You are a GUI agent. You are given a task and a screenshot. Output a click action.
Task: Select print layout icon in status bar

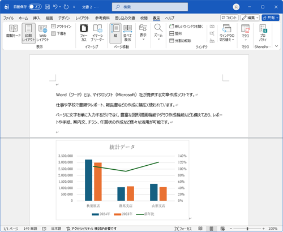click(x=211, y=229)
